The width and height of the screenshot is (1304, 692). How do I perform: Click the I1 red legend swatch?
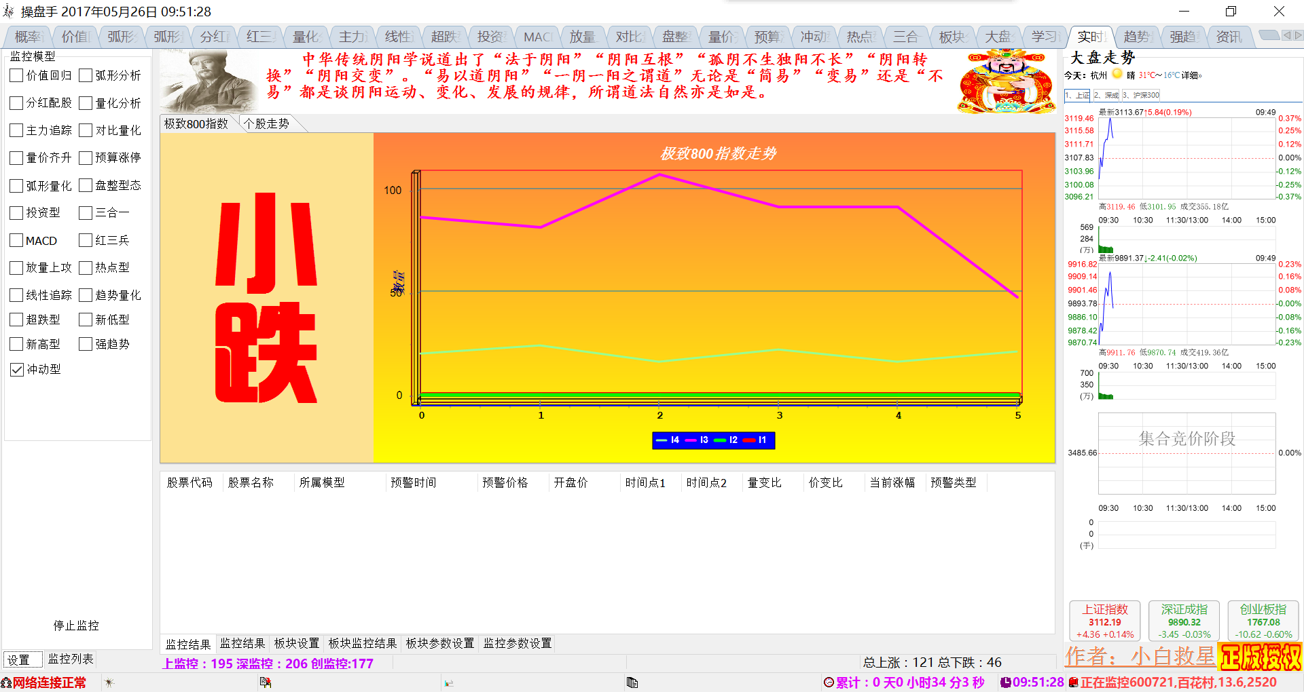point(749,440)
